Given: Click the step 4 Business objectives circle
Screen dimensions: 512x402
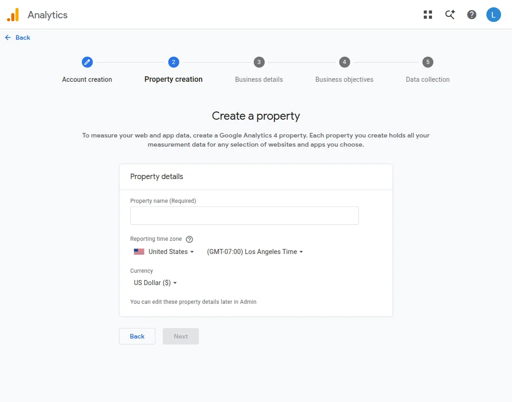Looking at the screenshot, I should [344, 62].
